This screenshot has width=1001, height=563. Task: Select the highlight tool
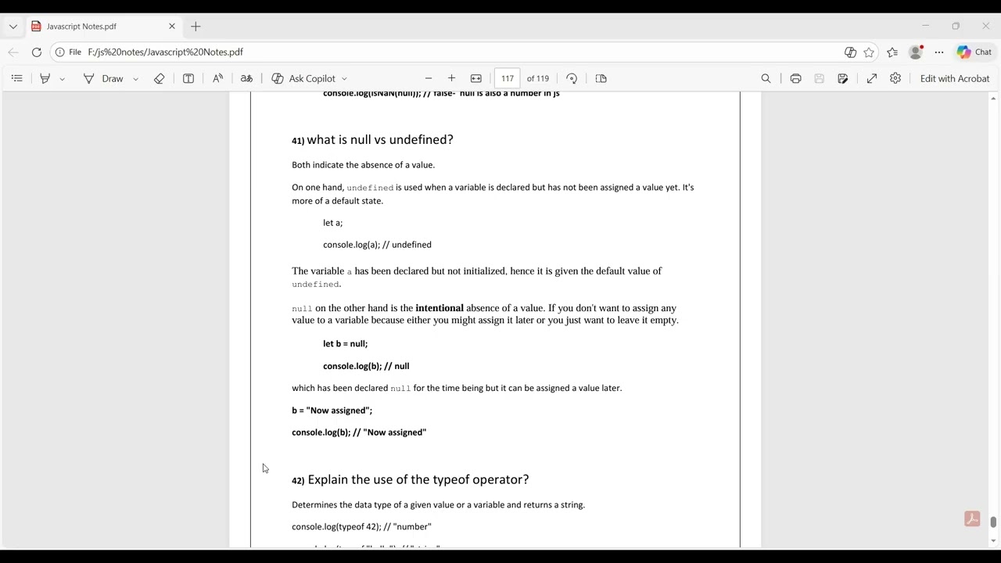45,78
